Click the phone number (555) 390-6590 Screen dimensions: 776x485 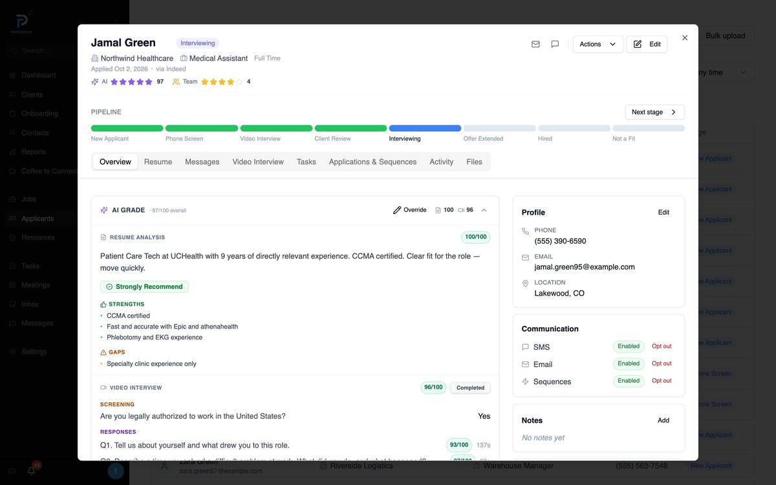point(560,241)
